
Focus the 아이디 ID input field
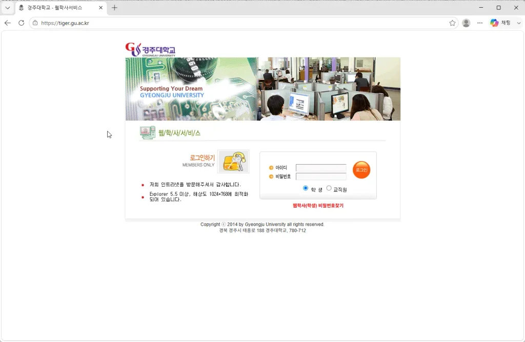(321, 168)
